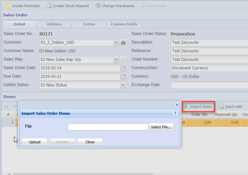Click the Close button in import dialog

90,142
